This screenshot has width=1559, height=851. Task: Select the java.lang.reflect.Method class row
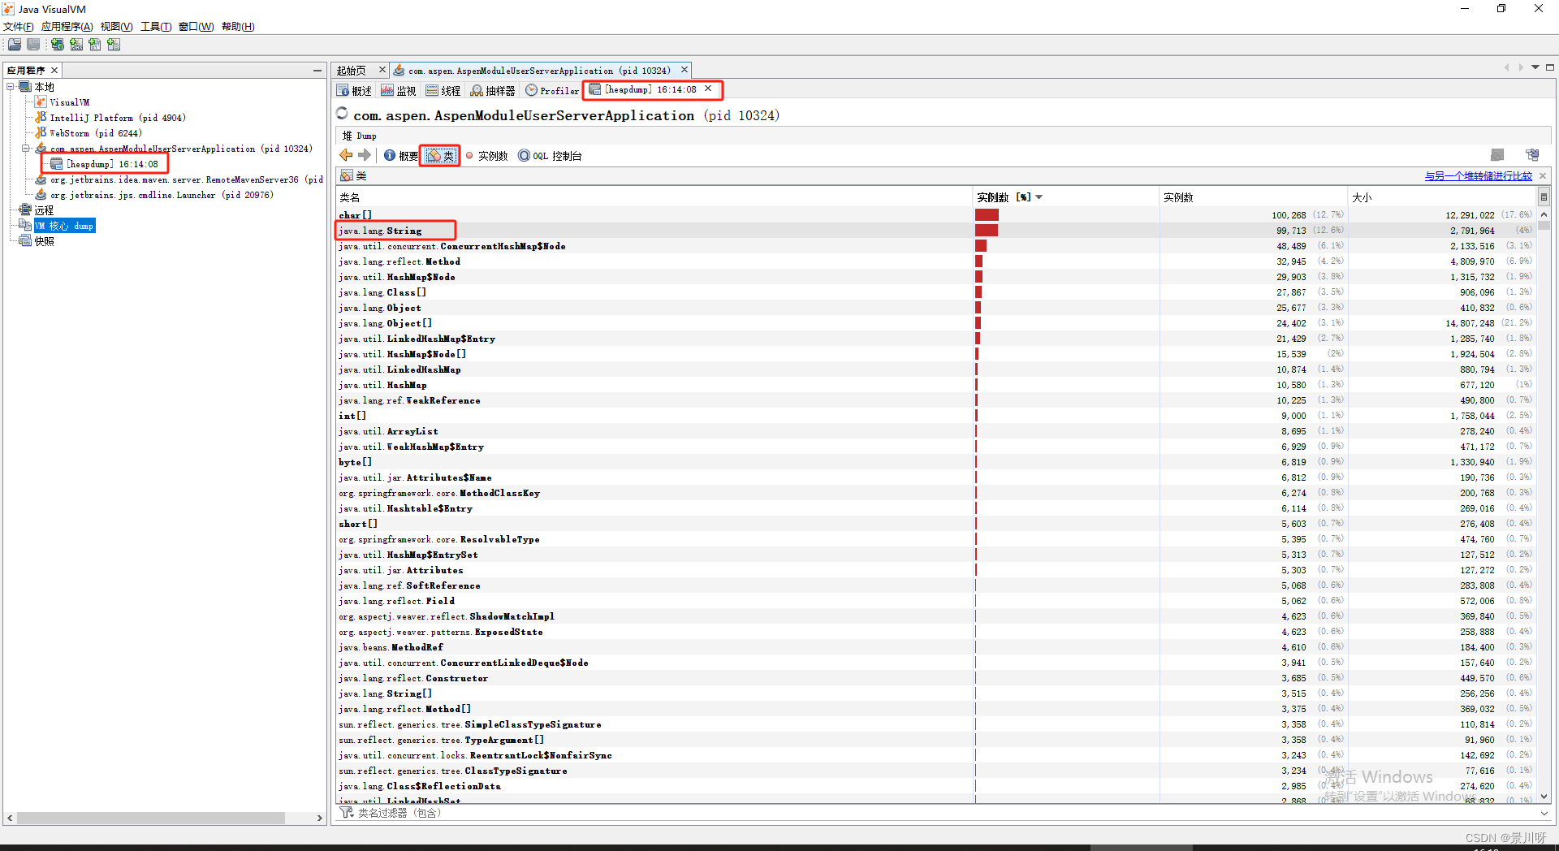pyautogui.click(x=936, y=261)
